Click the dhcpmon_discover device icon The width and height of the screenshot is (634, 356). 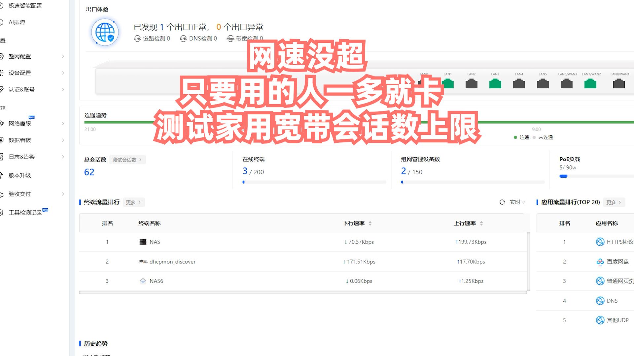coord(143,261)
